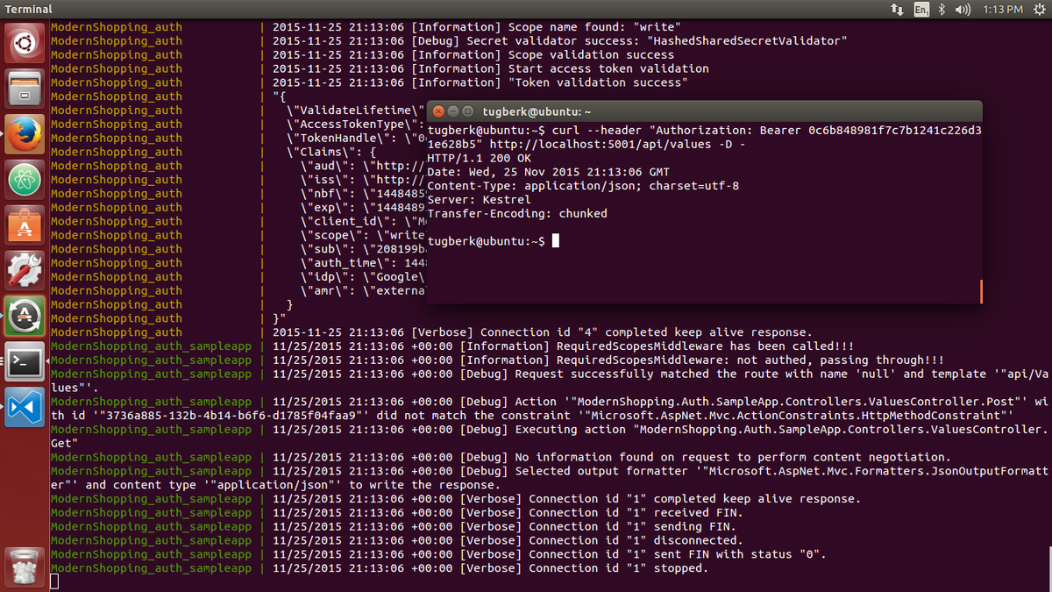Image resolution: width=1052 pixels, height=592 pixels.
Task: Click the not authed, passing through!!! line
Action: pos(608,360)
